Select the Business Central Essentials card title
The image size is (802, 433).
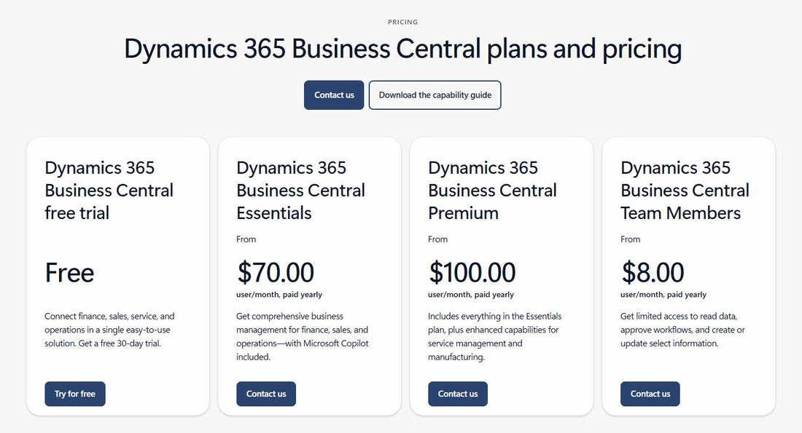(x=300, y=190)
